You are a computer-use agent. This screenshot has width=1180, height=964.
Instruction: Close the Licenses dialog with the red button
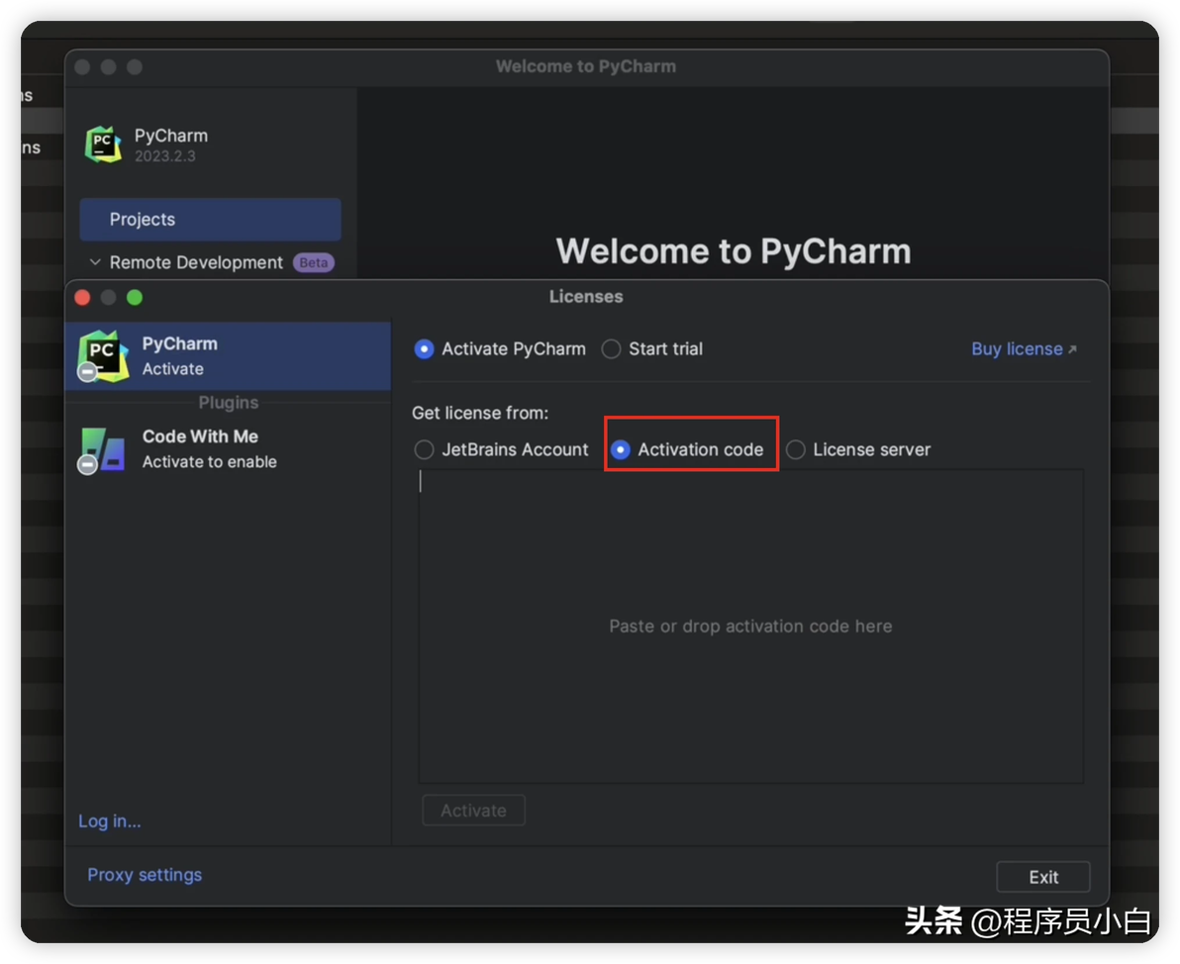tap(83, 297)
